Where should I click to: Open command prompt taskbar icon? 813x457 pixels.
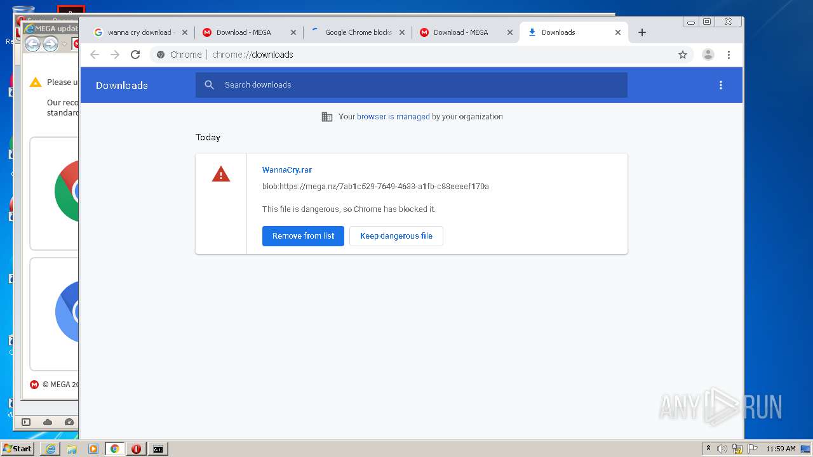(x=158, y=449)
